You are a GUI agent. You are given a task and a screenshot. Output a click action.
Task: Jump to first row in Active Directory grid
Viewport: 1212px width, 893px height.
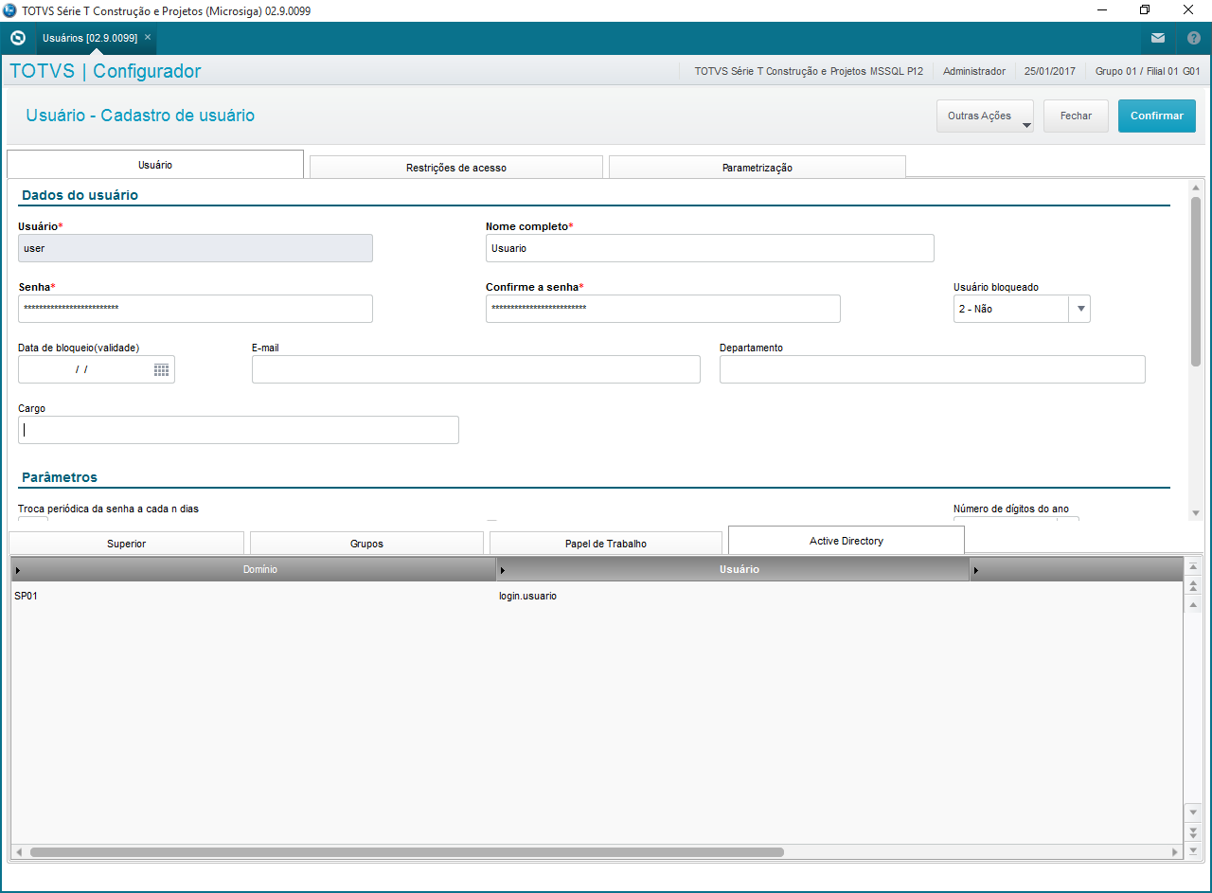(1194, 566)
